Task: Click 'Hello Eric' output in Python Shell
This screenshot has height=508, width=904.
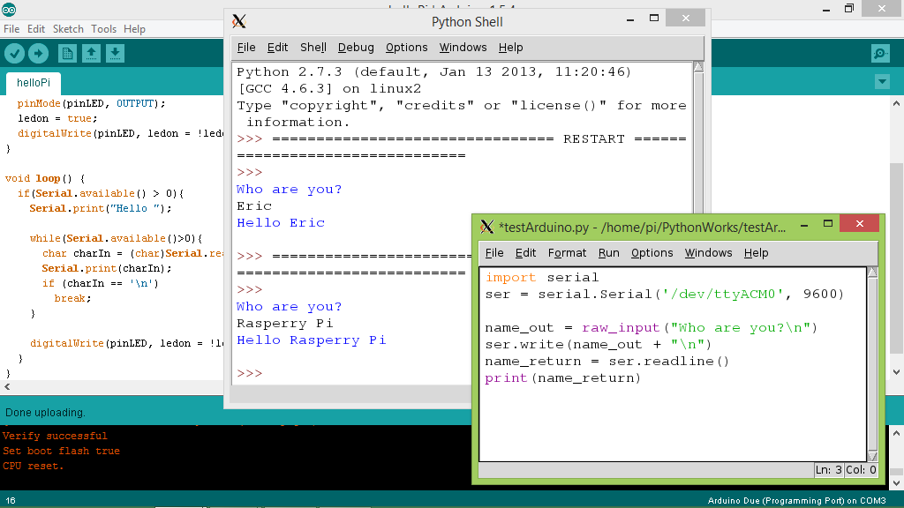Action: 281,223
